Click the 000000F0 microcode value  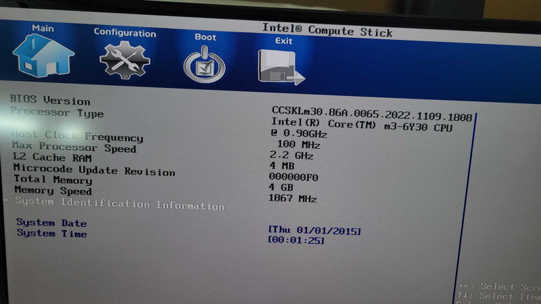[x=293, y=177]
